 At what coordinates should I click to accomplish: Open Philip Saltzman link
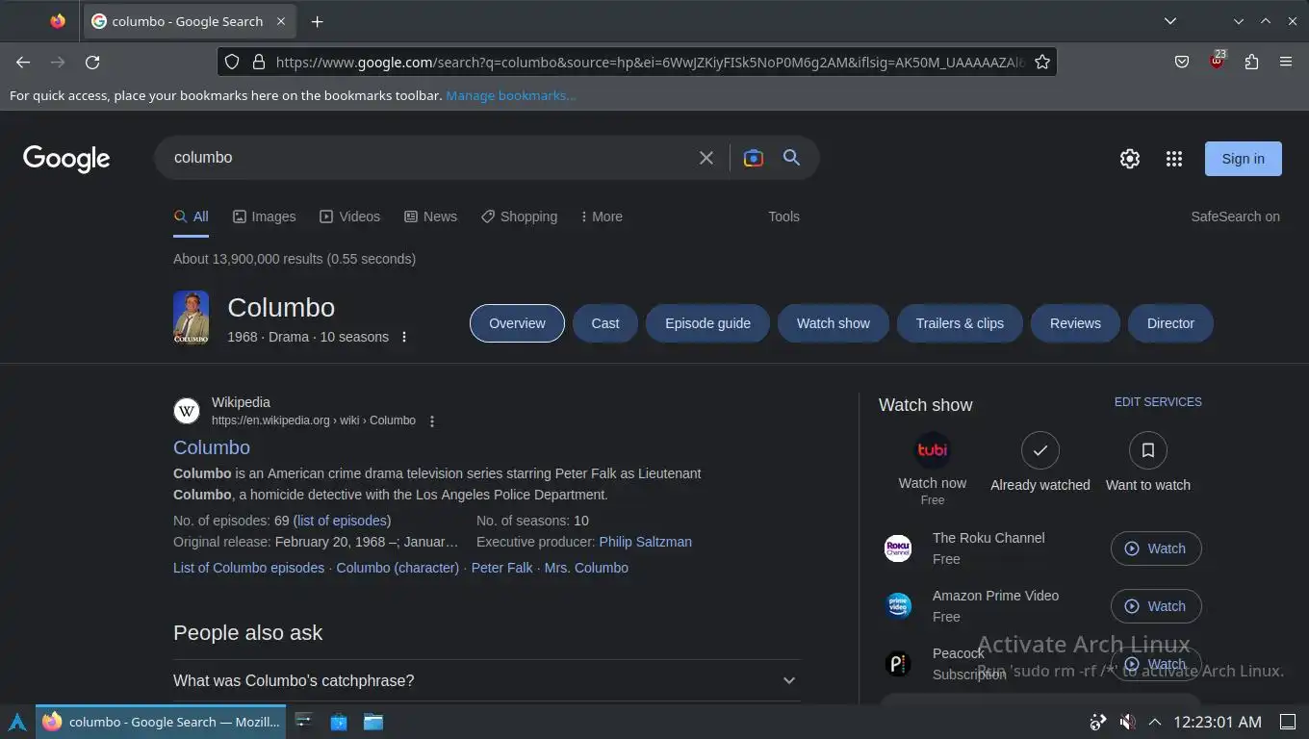[x=645, y=542]
